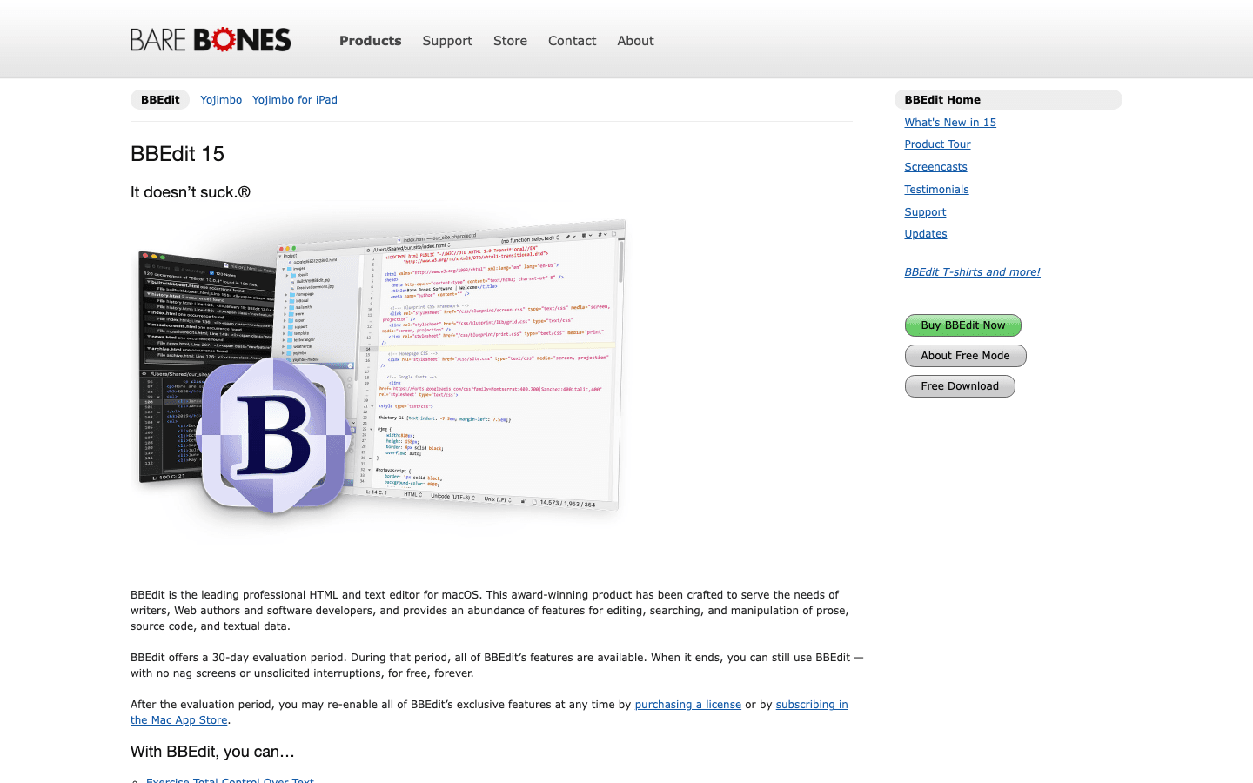The image size is (1253, 783).
Task: Open the Screencasts page
Action: point(935,166)
